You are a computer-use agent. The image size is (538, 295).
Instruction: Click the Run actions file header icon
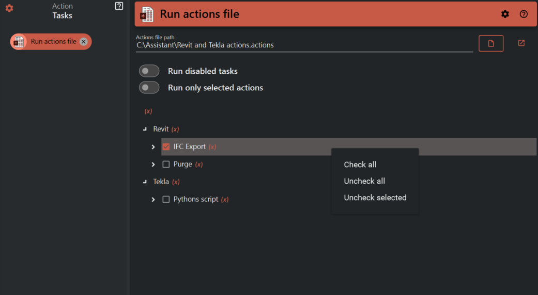tap(146, 14)
